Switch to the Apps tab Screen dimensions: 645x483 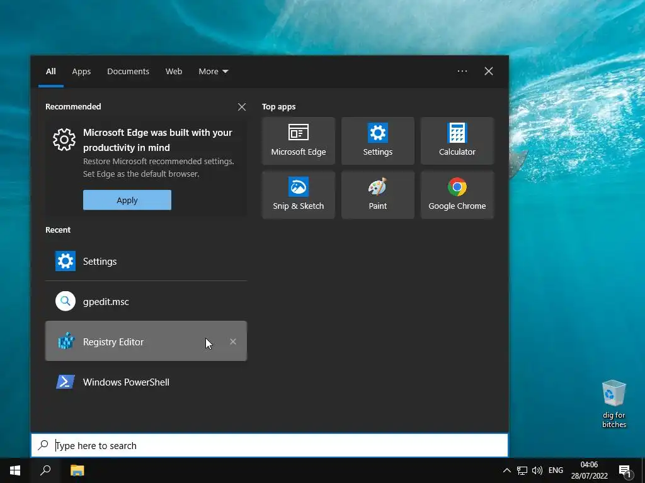coord(81,72)
